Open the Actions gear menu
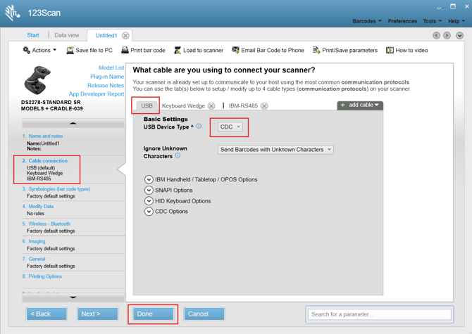 pos(27,51)
